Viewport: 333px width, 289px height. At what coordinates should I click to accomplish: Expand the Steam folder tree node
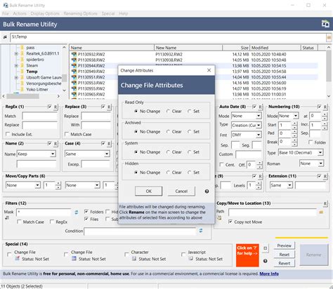[x=16, y=65]
